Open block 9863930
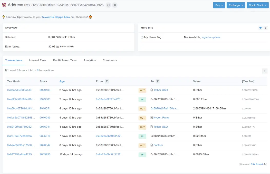This screenshot has height=174, width=270. pyautogui.click(x=45, y=154)
